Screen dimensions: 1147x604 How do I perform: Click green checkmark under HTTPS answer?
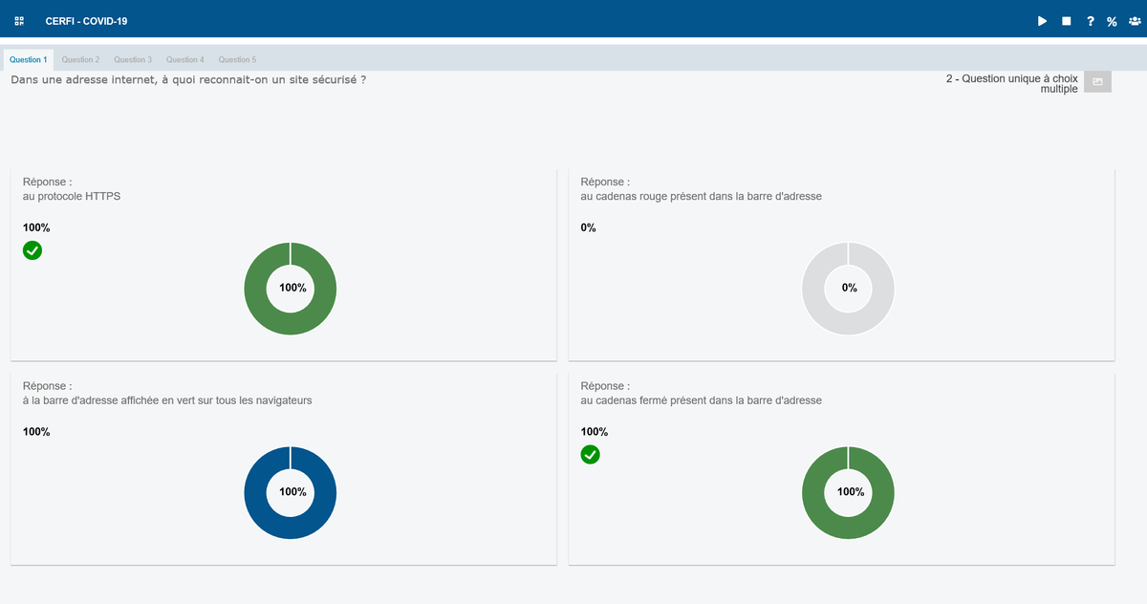pos(32,250)
